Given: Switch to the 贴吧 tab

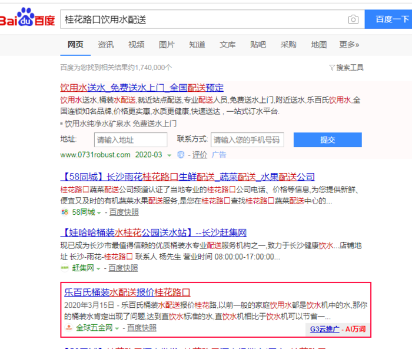Looking at the screenshot, I should pyautogui.click(x=258, y=45).
